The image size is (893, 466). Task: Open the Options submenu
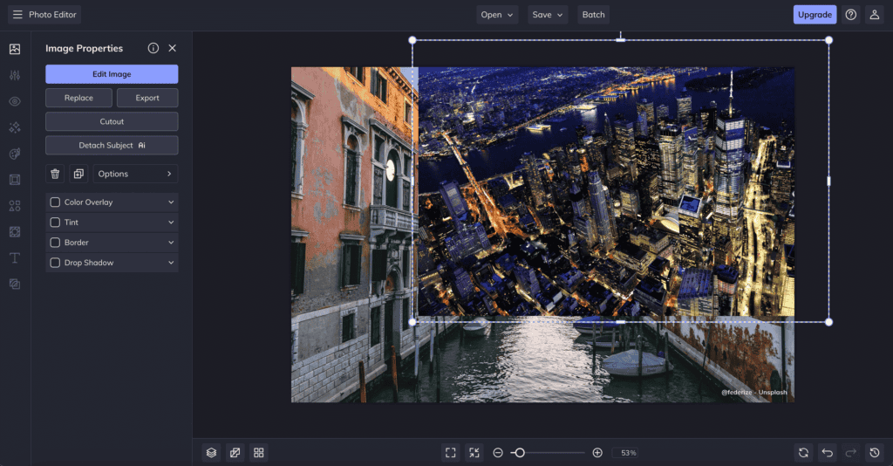point(135,174)
